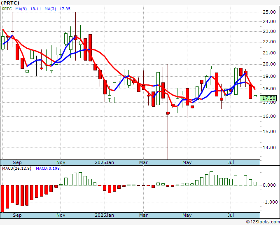Click the 17.95 moving average value
Viewport: 280px width, 225px height.
click(65, 9)
